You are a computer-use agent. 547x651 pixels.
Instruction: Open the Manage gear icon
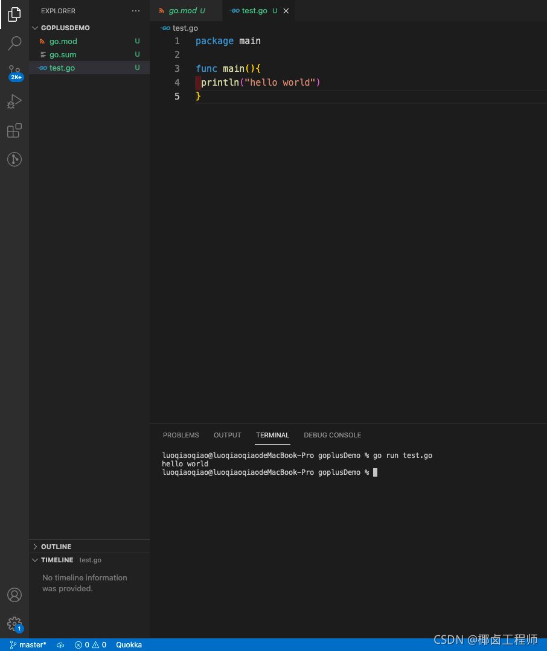pos(14,623)
